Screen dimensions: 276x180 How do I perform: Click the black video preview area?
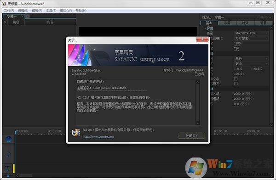pyautogui.click(x=138, y=32)
